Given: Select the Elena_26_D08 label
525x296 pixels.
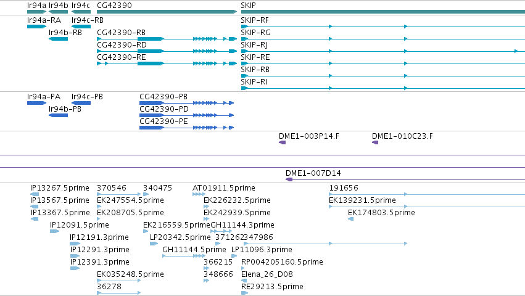Looking at the screenshot, I should (267, 275).
